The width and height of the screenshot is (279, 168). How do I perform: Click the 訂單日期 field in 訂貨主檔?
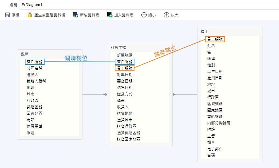coord(125,74)
